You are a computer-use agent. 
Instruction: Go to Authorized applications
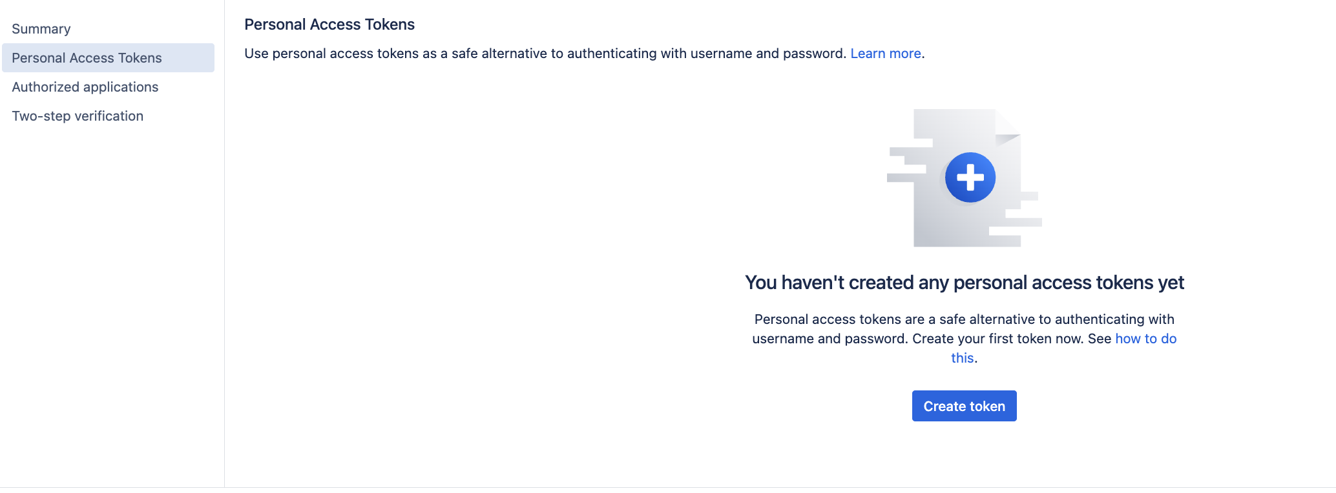85,87
